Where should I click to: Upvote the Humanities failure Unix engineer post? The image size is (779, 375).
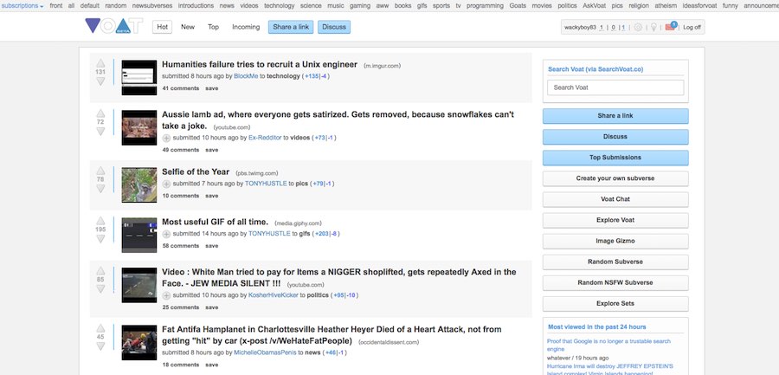[x=100, y=63]
